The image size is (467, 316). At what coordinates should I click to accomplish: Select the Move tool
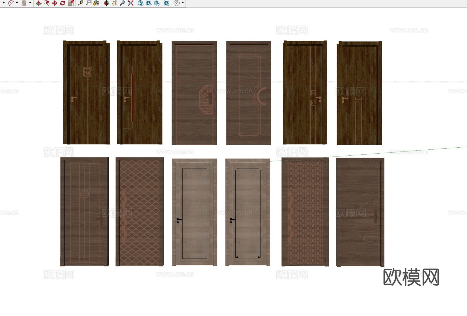click(54, 3)
